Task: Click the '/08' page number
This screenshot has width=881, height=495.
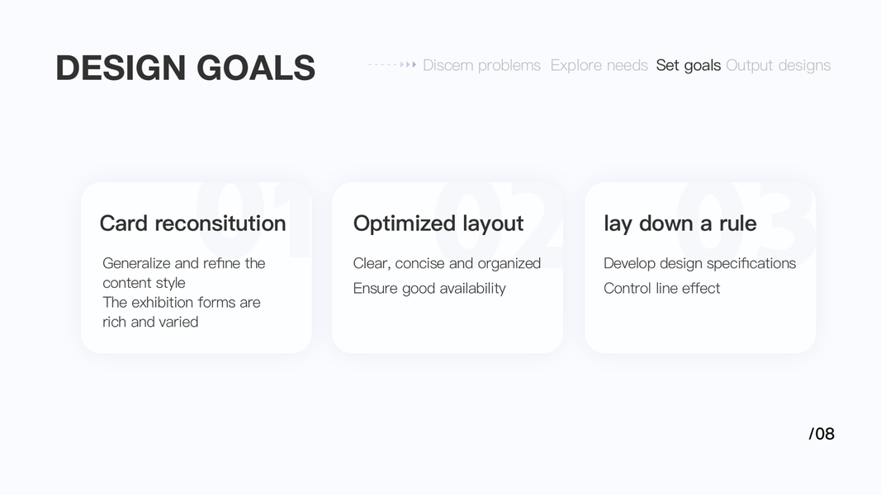Action: 822,434
